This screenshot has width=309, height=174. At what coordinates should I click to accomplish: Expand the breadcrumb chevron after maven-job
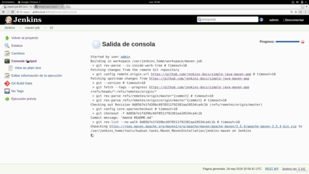click(x=45, y=28)
